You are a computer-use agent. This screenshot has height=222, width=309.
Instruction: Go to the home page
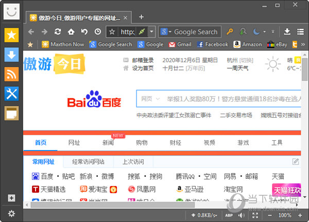coord(71,32)
